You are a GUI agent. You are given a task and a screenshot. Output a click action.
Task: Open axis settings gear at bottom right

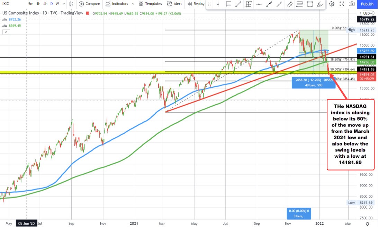367,224
